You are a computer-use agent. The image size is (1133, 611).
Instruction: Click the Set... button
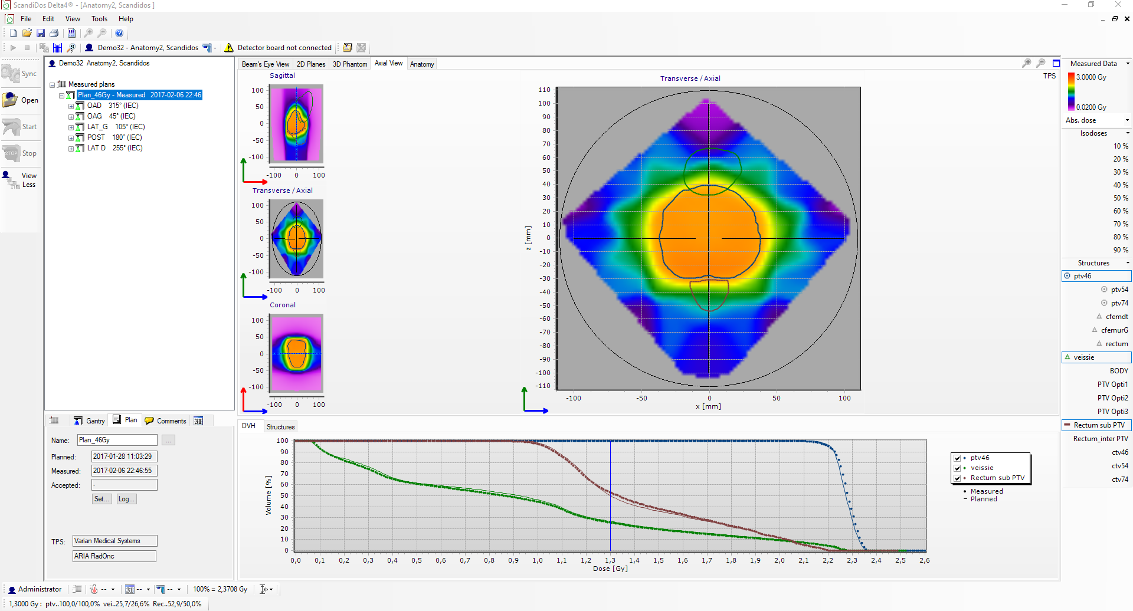pos(101,499)
